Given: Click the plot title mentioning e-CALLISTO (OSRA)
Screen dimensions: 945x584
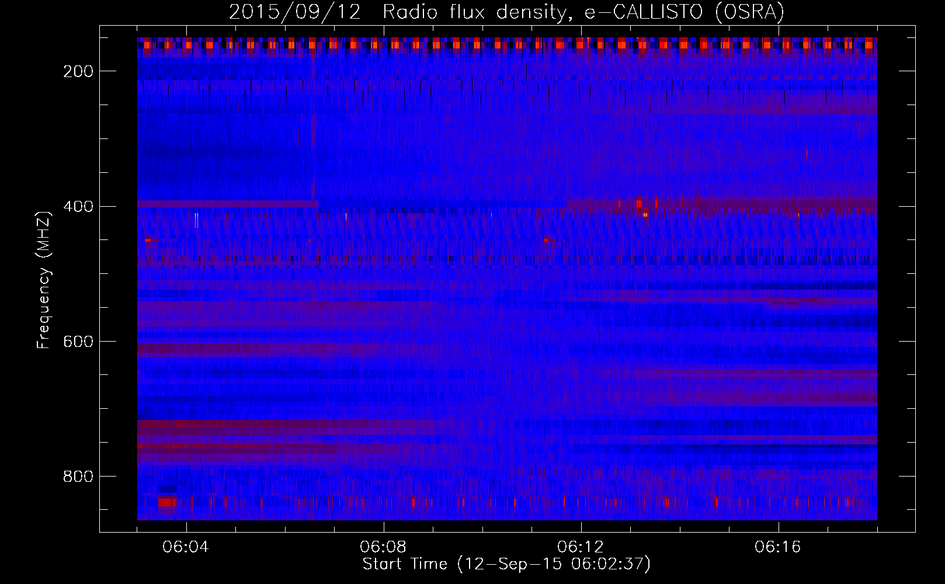Looking at the screenshot, I should coord(506,12).
